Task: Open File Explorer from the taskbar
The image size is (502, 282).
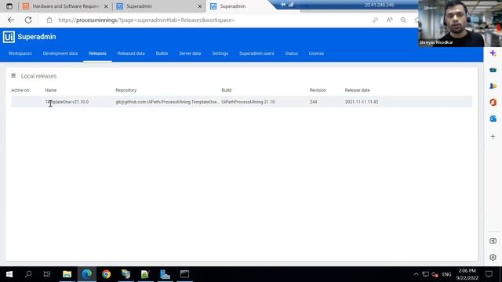Action: pyautogui.click(x=67, y=274)
